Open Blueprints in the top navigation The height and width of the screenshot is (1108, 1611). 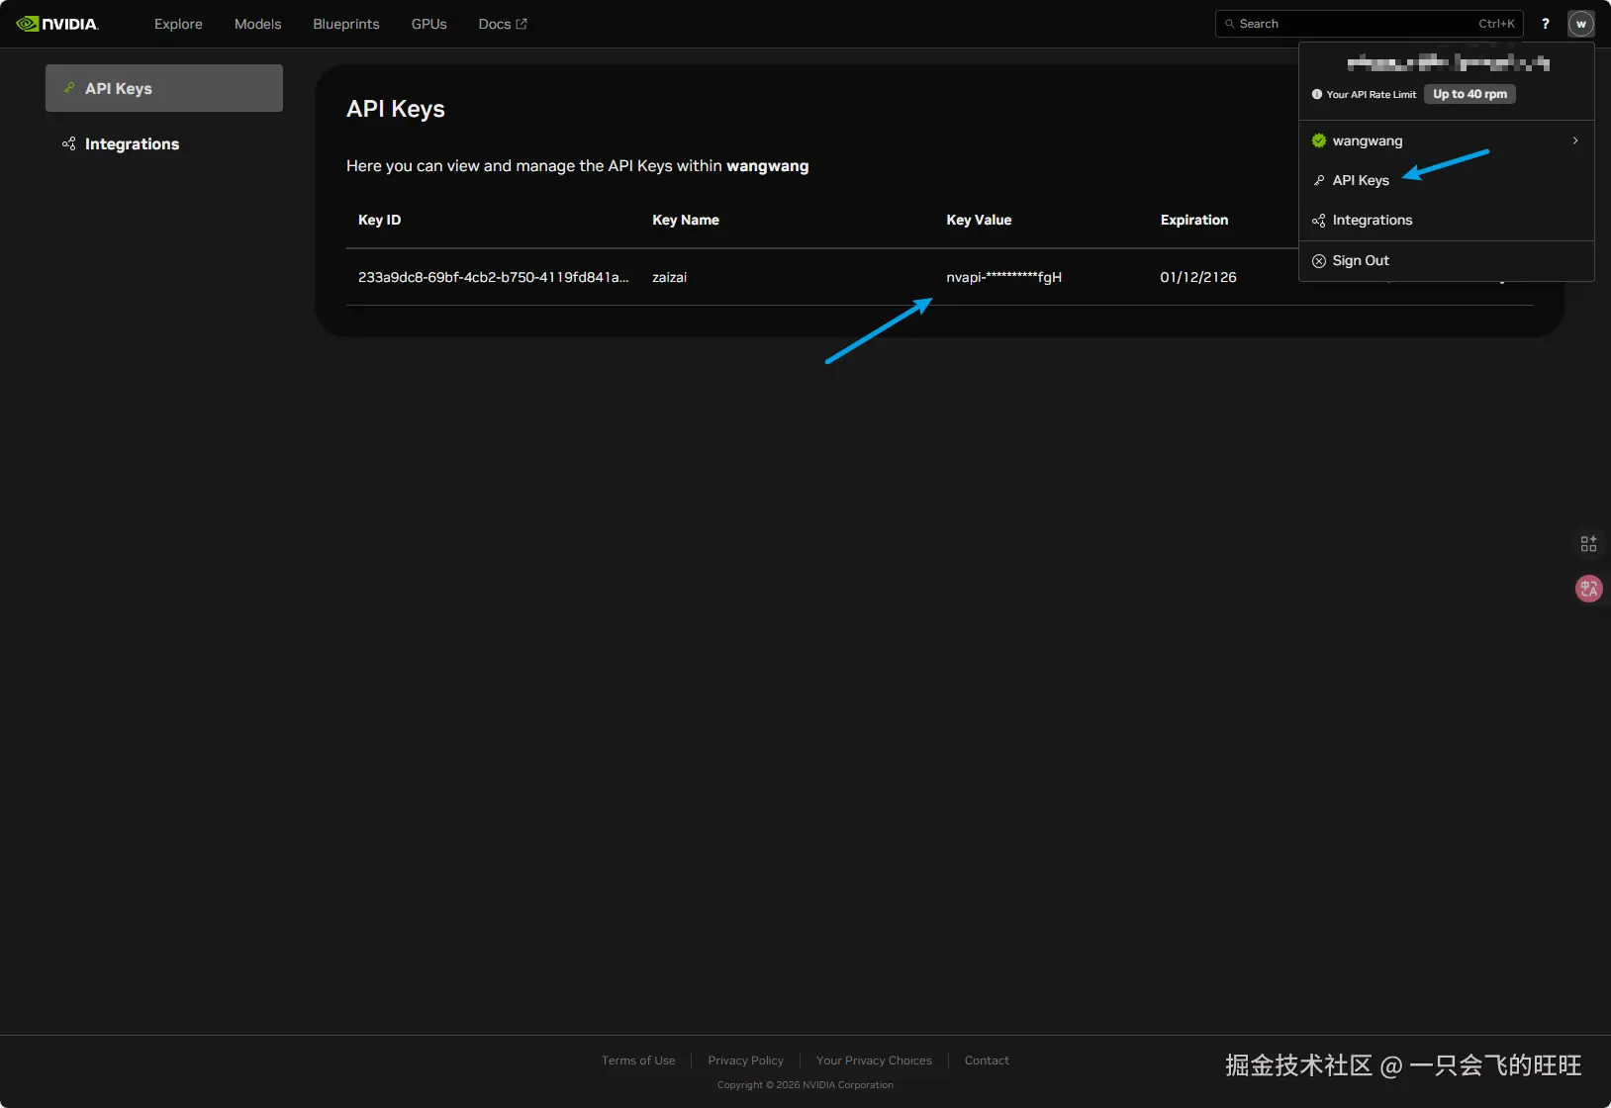point(346,24)
